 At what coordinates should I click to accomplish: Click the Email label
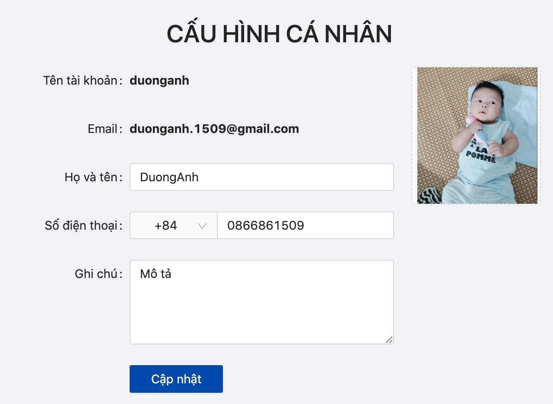tap(103, 129)
